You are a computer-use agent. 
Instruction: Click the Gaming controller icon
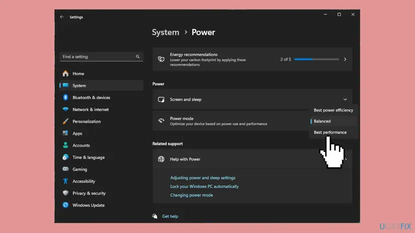pyautogui.click(x=66, y=169)
